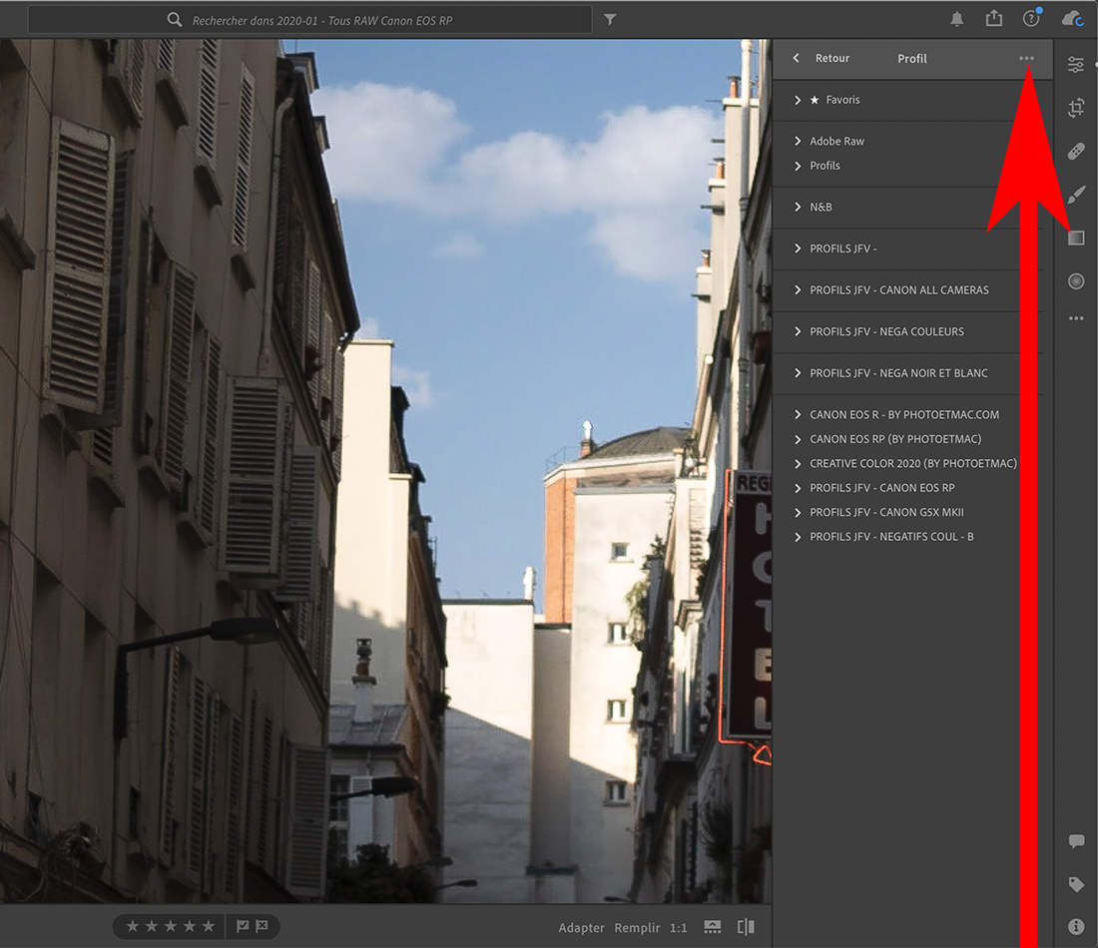The width and height of the screenshot is (1098, 948).
Task: Select the Brush adjustment tool
Action: tap(1075, 195)
